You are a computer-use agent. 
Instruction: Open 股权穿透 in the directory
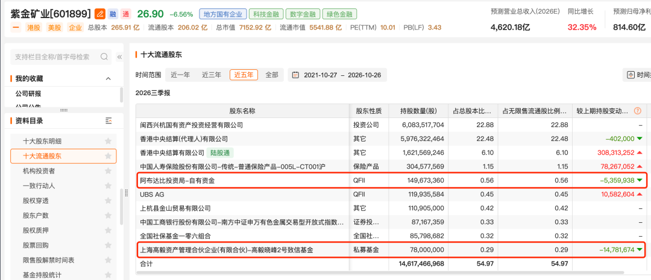(36, 201)
